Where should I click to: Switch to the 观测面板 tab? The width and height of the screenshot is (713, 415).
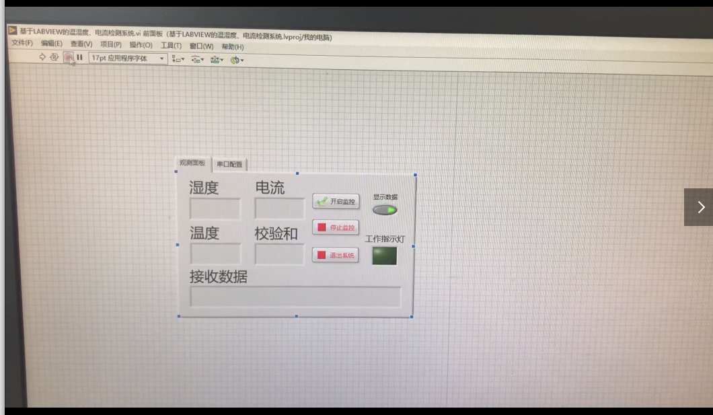pos(192,163)
